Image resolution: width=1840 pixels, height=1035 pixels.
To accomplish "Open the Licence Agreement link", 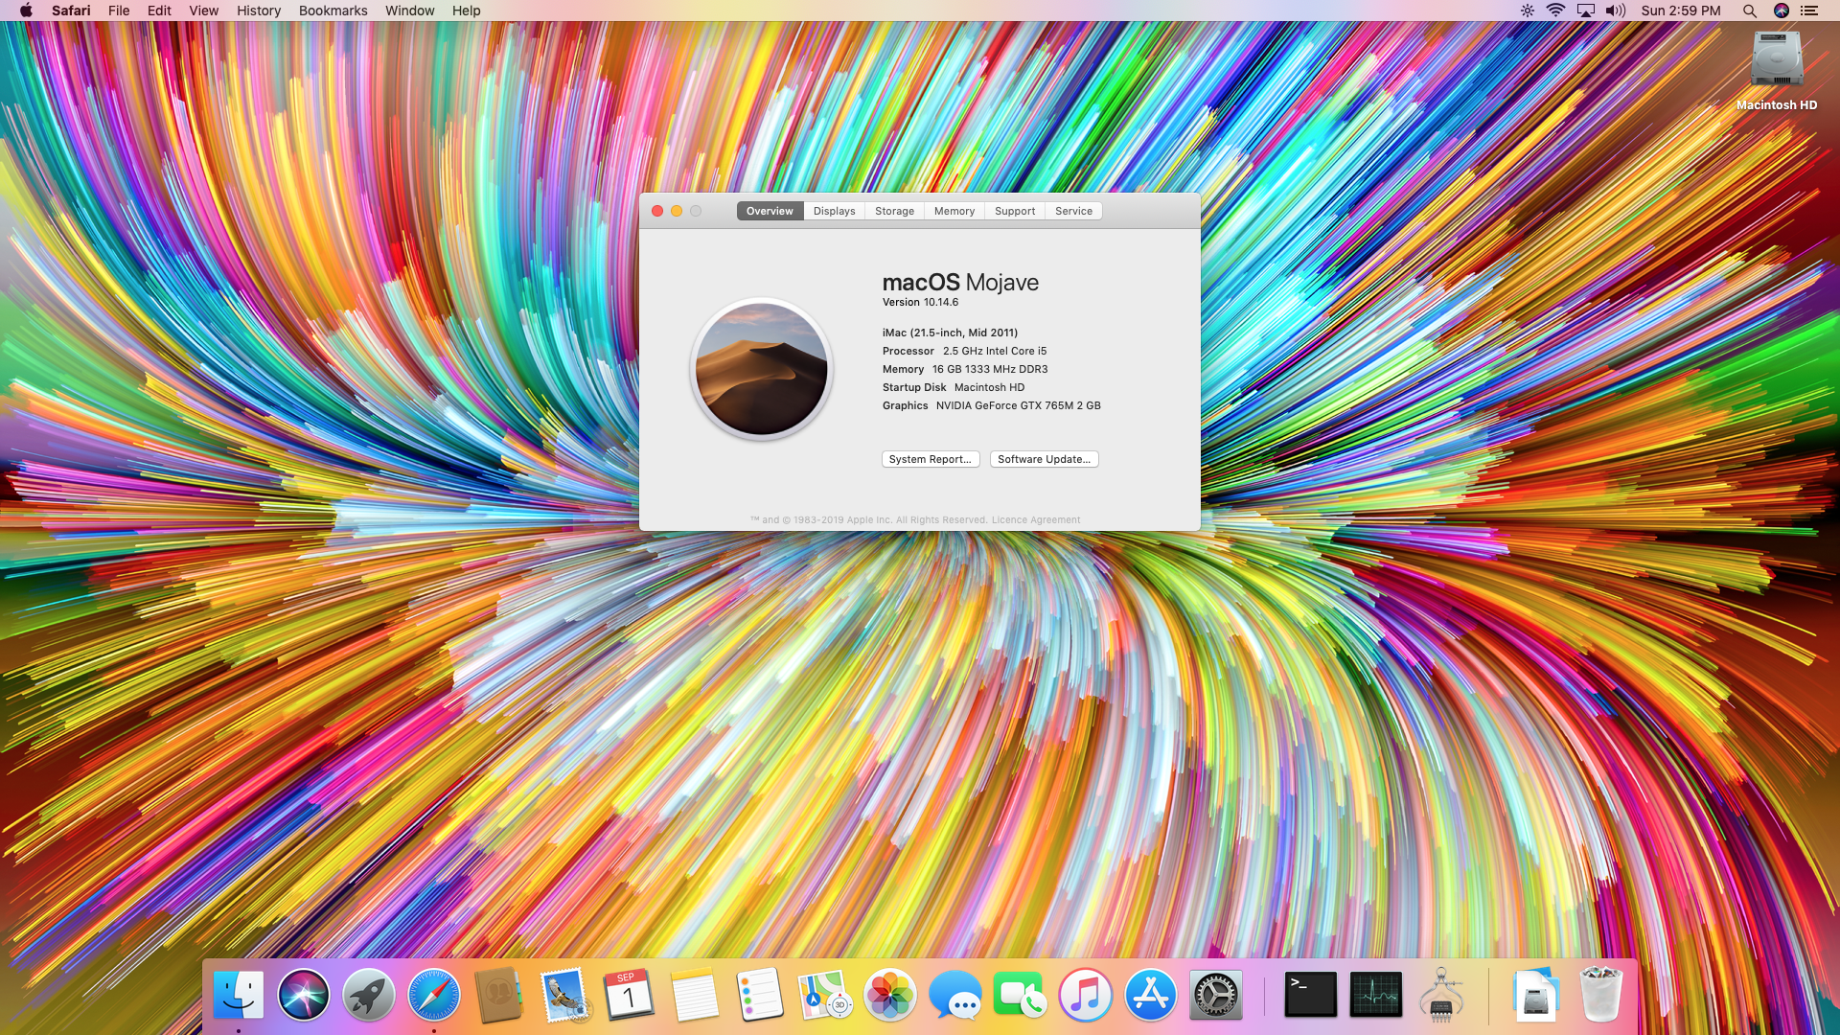I will pyautogui.click(x=1035, y=520).
